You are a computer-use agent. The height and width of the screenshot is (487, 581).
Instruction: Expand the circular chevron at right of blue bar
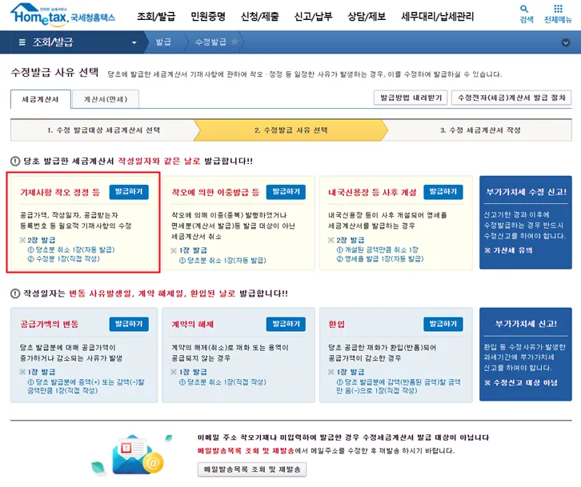click(x=566, y=42)
